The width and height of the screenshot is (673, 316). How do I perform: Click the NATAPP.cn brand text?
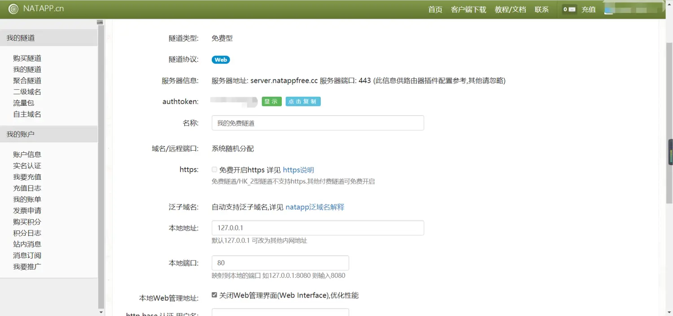(44, 9)
